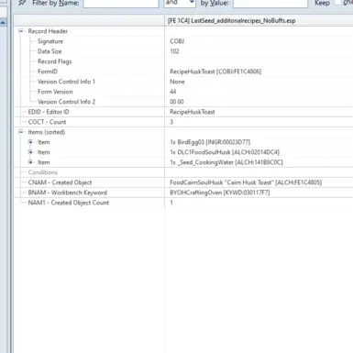Collapse the Record Header node
The height and width of the screenshot is (353, 353).
(x=21, y=31)
